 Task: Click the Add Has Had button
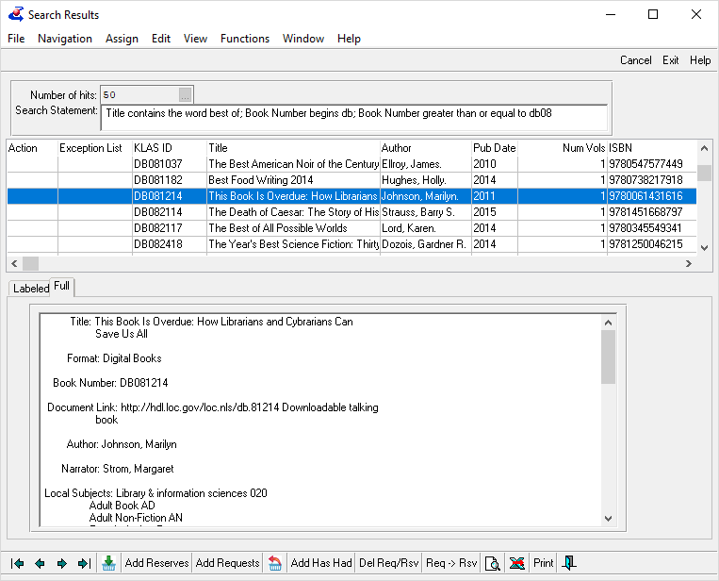(320, 563)
